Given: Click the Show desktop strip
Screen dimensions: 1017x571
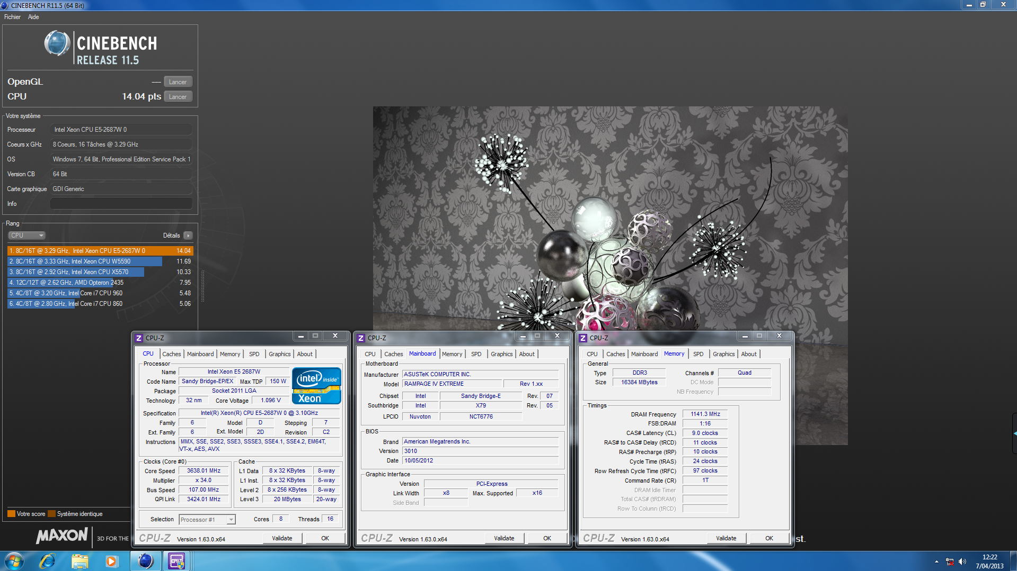Looking at the screenshot, I should [x=1013, y=561].
